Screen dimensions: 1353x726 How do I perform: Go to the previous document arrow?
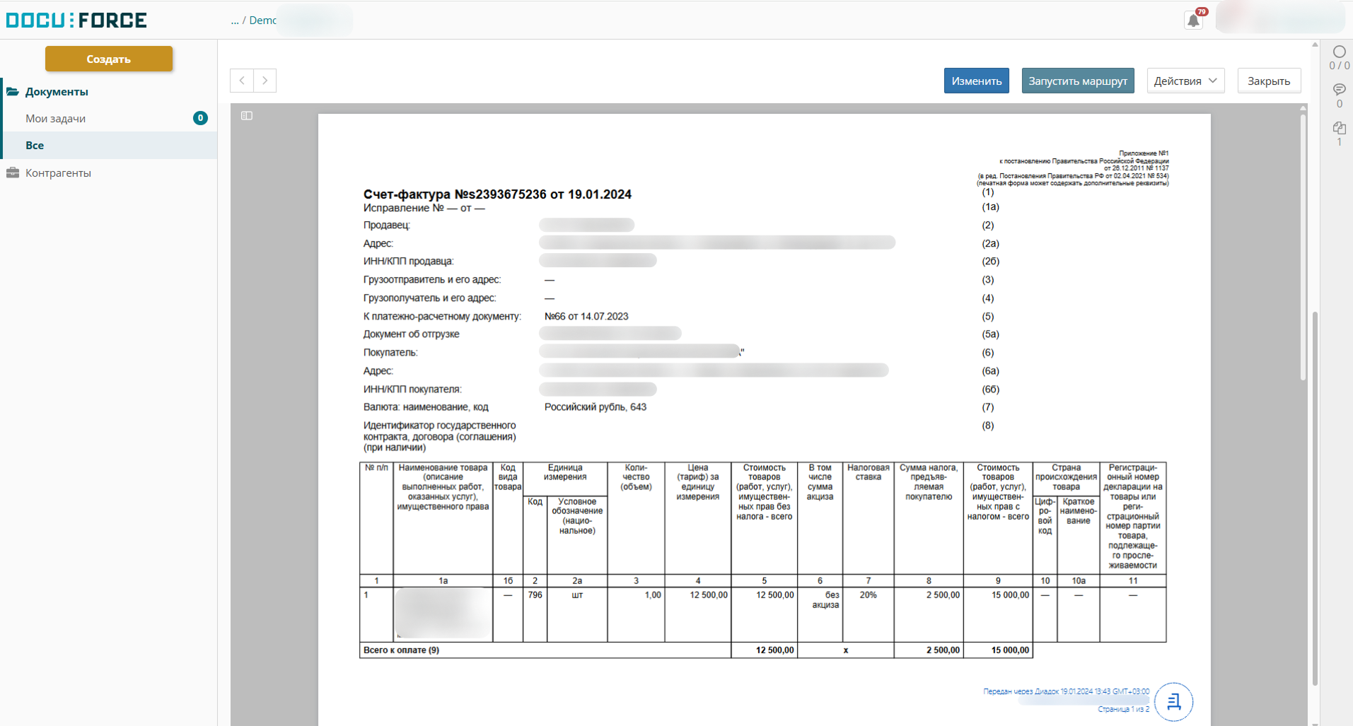(x=242, y=81)
